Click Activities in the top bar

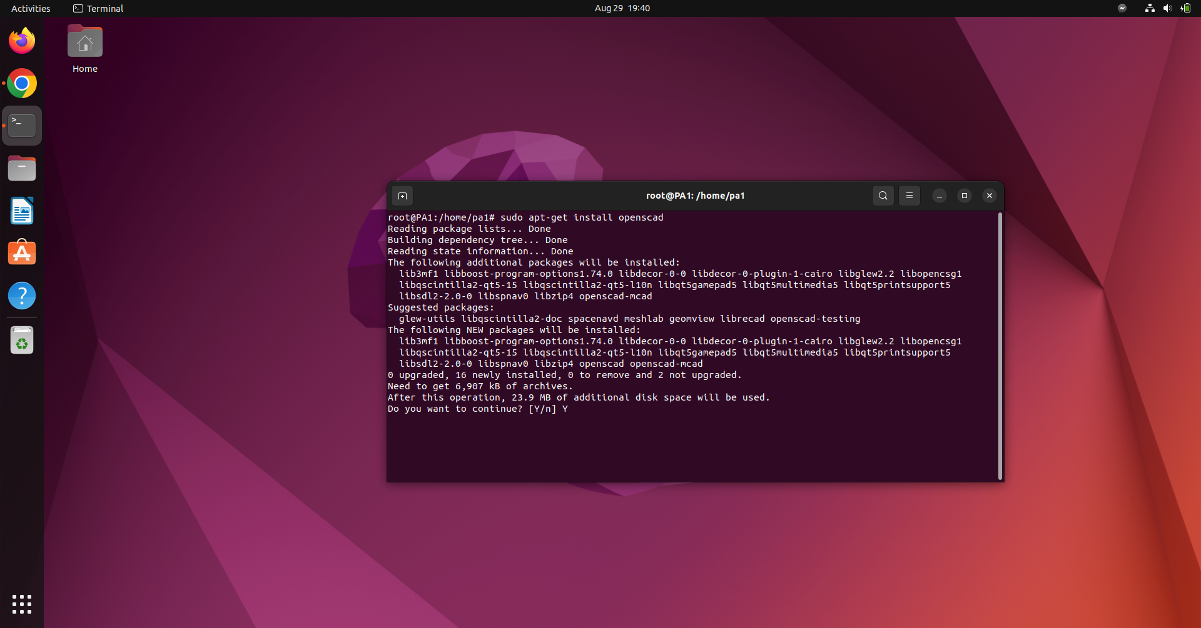click(31, 9)
